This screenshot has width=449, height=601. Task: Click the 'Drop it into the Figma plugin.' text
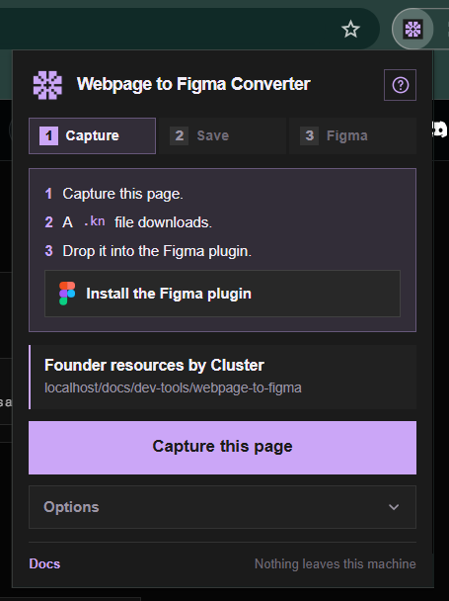(x=157, y=251)
